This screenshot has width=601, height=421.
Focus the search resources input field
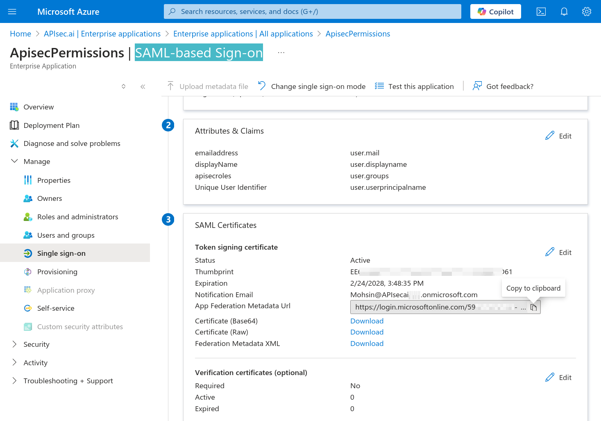pyautogui.click(x=312, y=11)
